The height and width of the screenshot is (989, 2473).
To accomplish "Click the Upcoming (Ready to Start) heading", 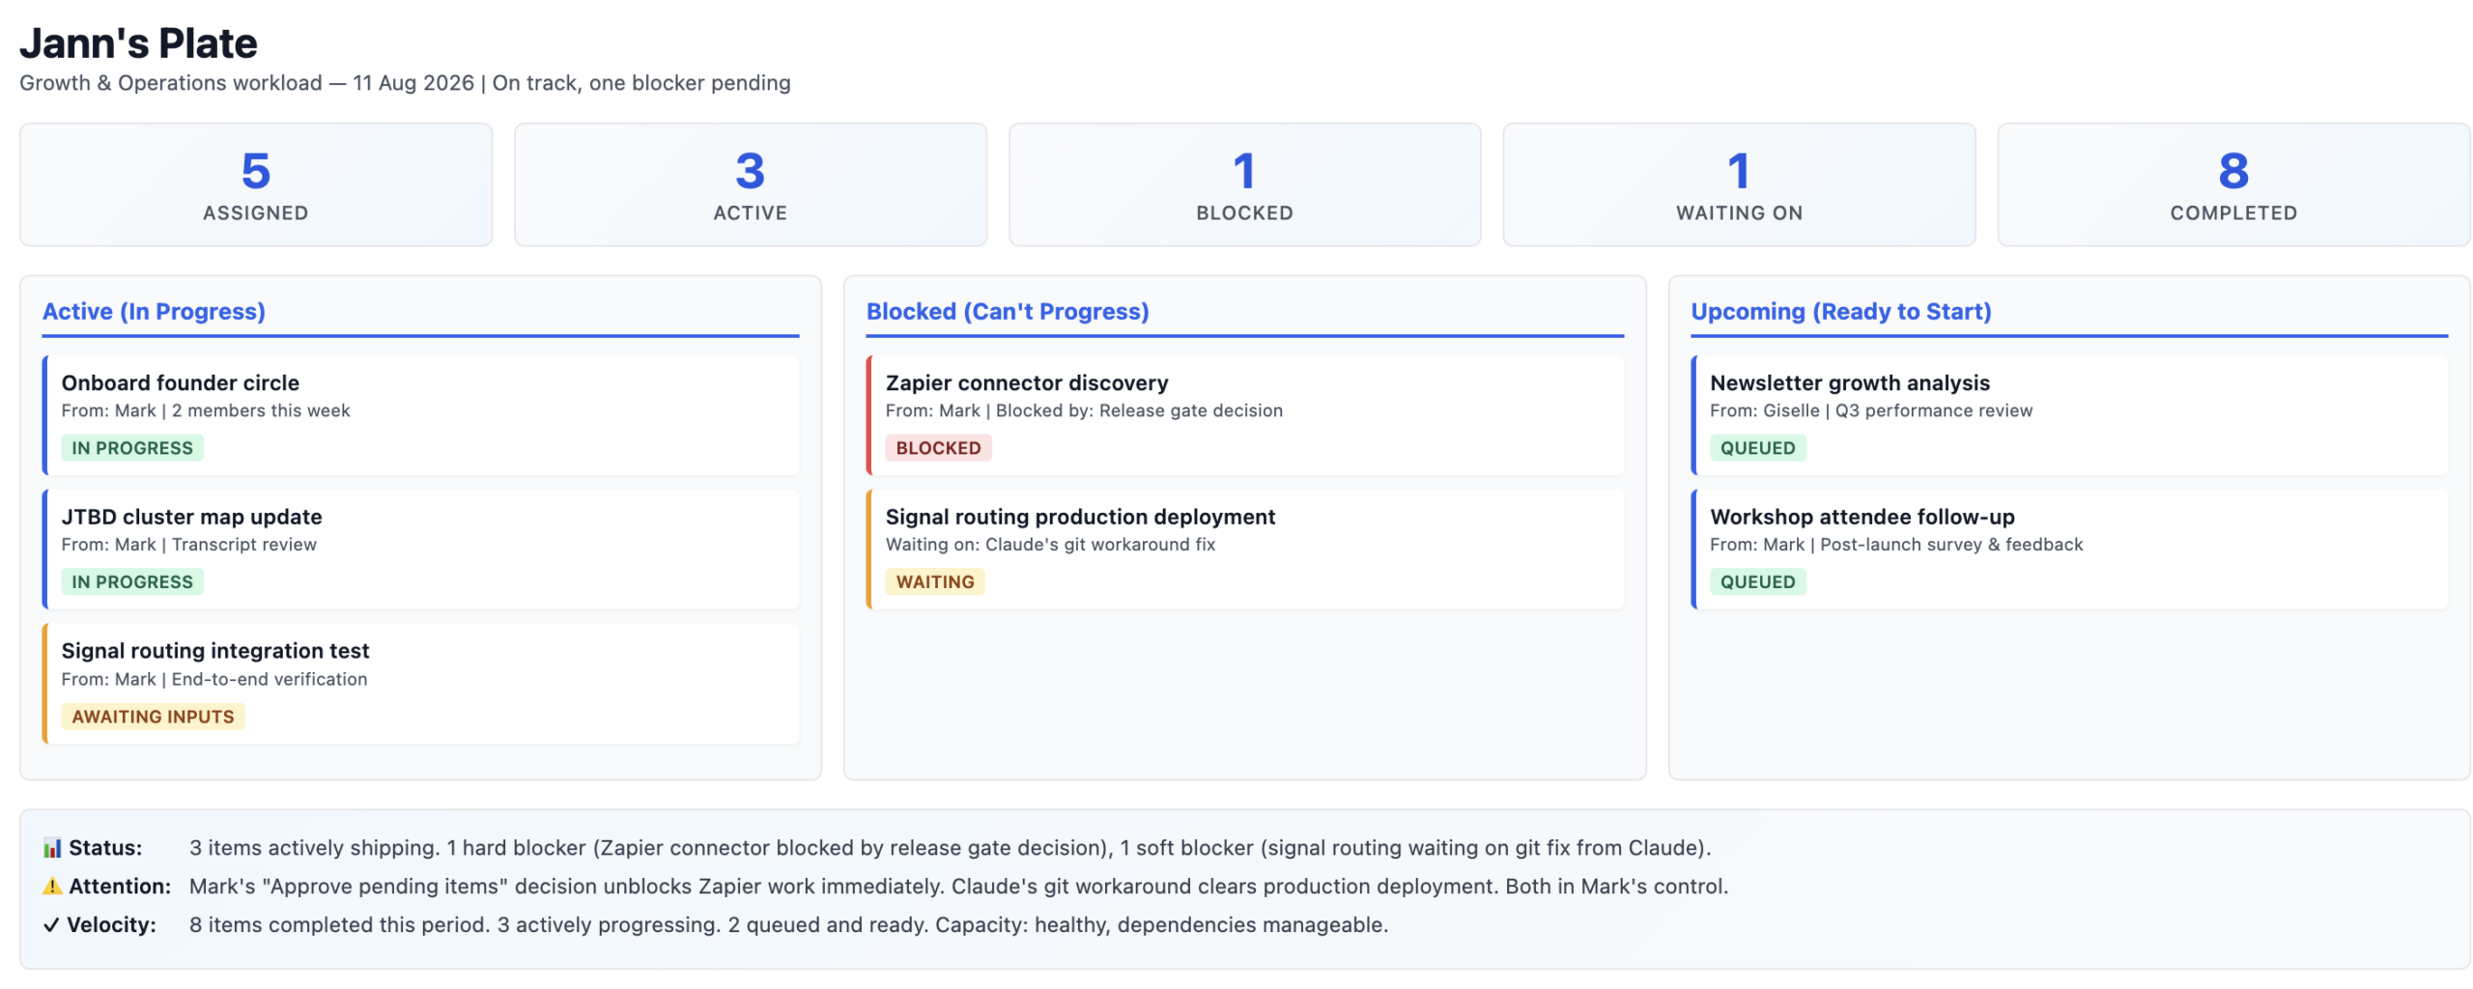I will click(1841, 312).
